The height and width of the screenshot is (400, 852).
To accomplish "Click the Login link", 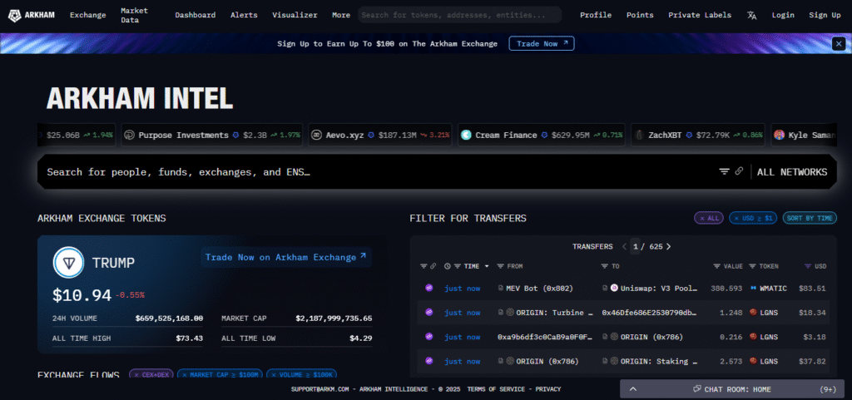I will click(783, 15).
